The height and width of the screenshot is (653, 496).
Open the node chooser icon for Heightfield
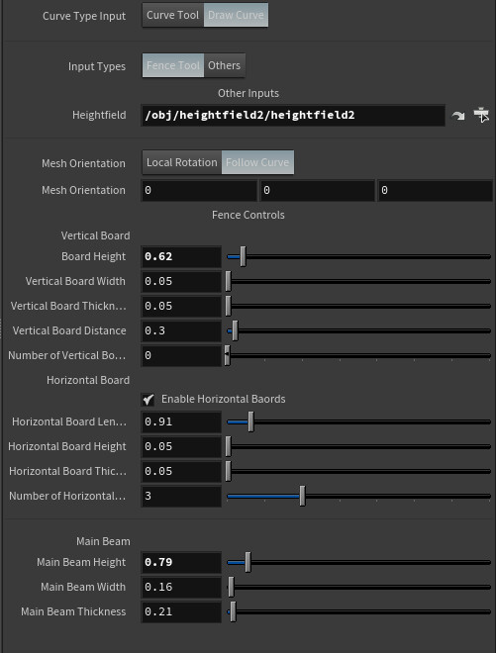click(x=481, y=115)
